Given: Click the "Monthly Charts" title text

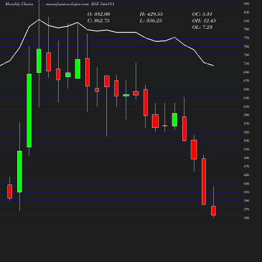Looking at the screenshot, I should (x=19, y=4).
